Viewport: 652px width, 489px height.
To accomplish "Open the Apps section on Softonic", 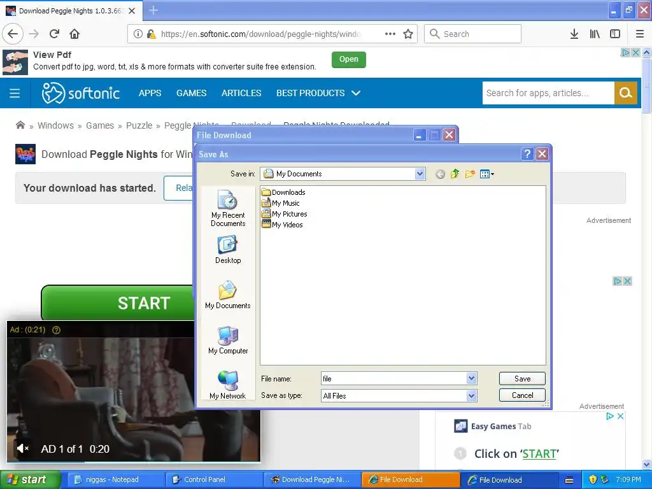I will [150, 93].
